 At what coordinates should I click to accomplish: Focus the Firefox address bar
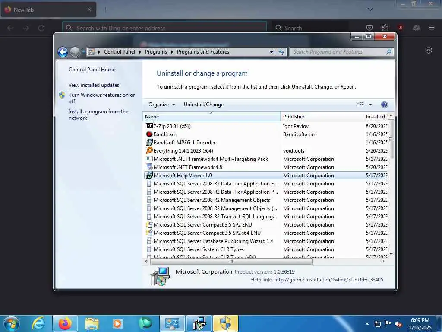click(164, 28)
